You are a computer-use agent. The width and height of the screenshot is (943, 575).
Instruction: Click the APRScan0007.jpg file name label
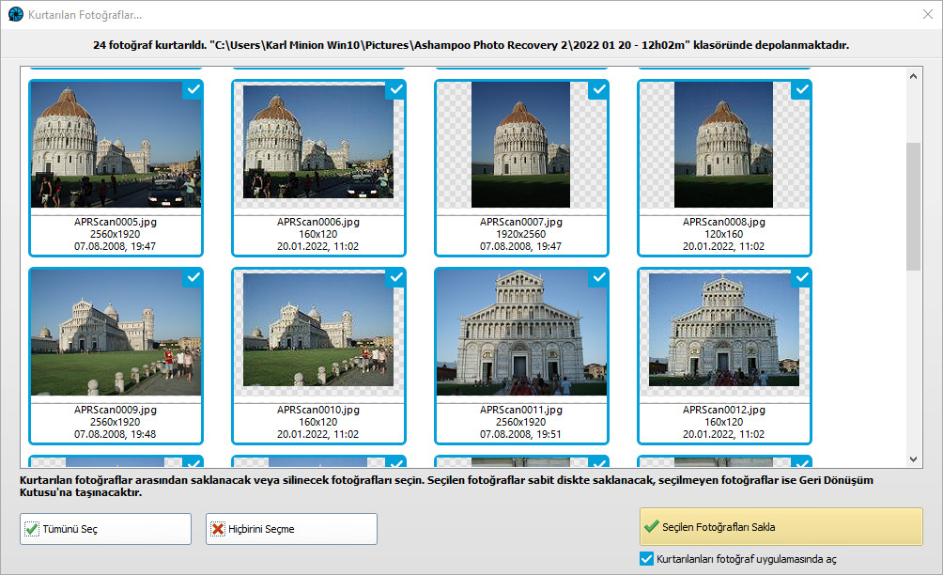521,222
